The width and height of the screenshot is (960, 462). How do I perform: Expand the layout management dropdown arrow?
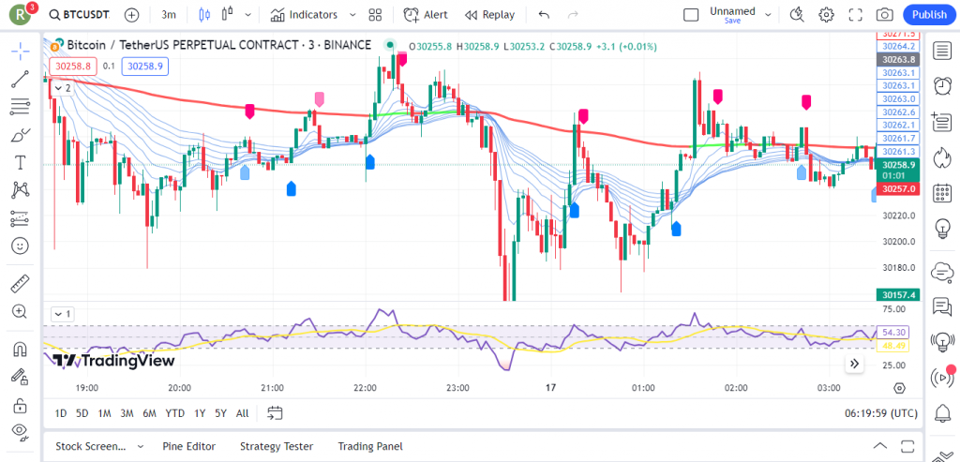tap(769, 15)
